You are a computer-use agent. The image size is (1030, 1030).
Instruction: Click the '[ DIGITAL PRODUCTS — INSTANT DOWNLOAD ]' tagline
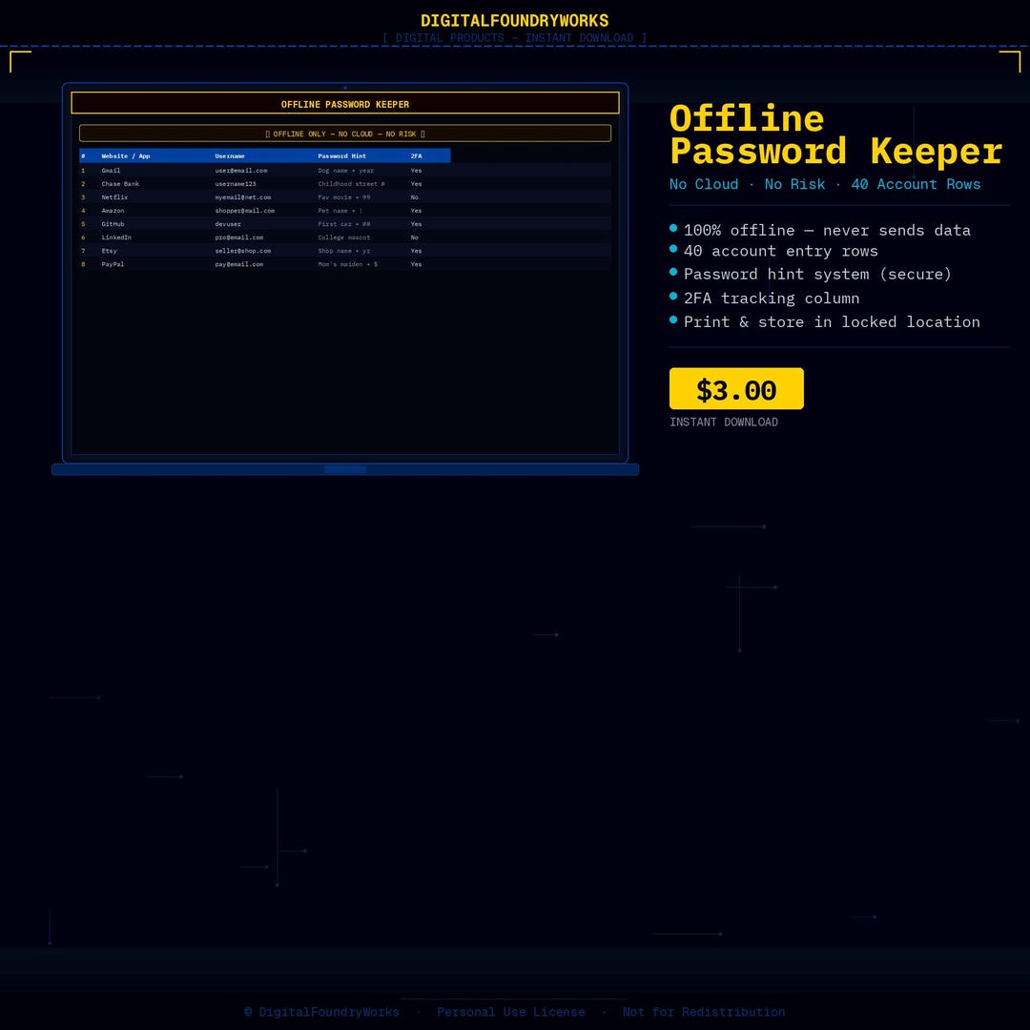tap(514, 37)
